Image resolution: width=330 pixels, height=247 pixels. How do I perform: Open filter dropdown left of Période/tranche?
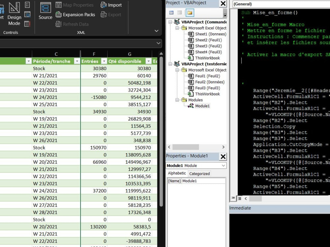click(29, 61)
